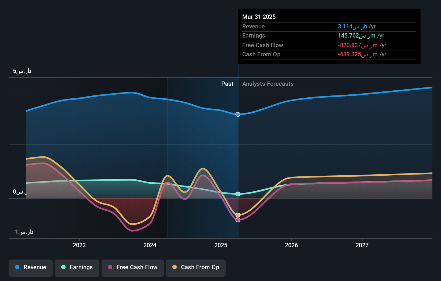The height and width of the screenshot is (281, 441).
Task: Click the 2023 x-axis label
Action: pos(79,245)
